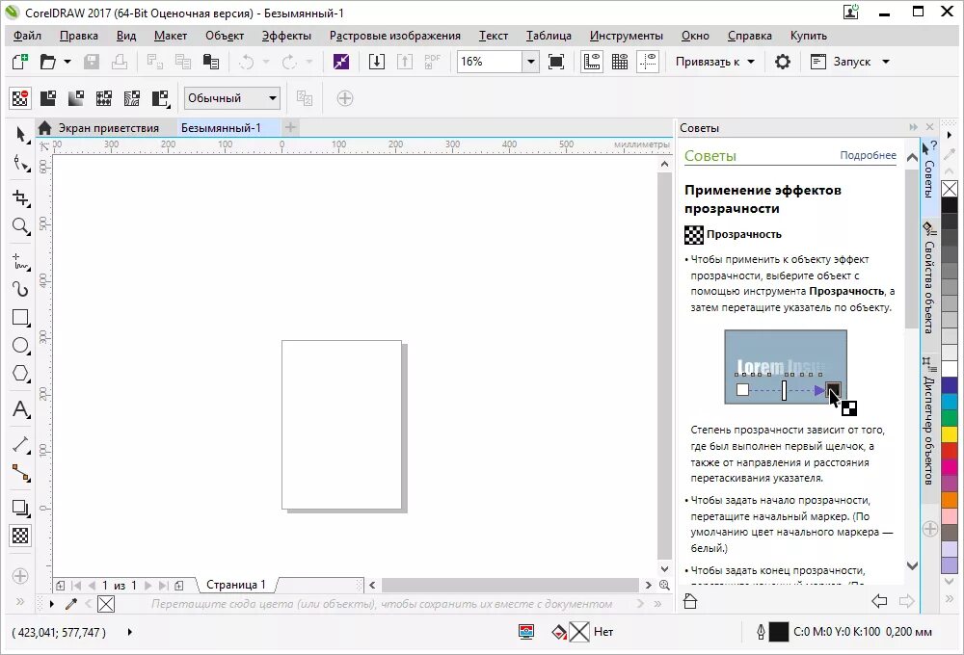
Task: Add a new document tab plus
Action: click(x=290, y=127)
